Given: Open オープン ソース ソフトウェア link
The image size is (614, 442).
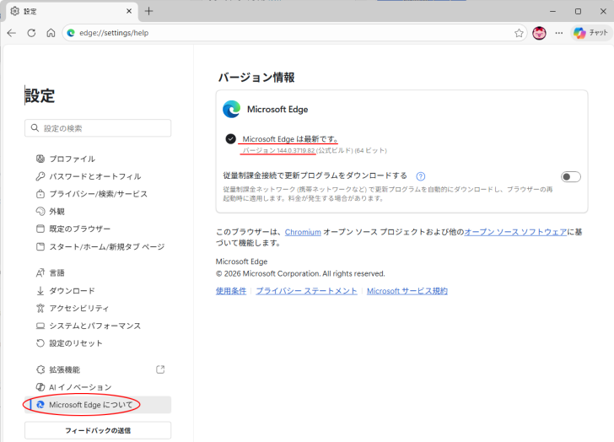Looking at the screenshot, I should 515,232.
